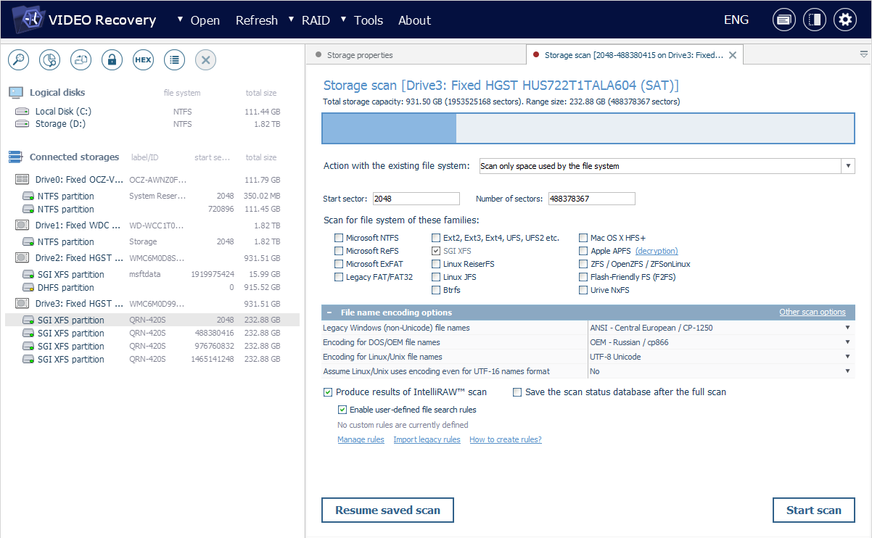This screenshot has width=872, height=538.
Task: Uncheck the SGI XFS file system checkbox
Action: tap(436, 251)
